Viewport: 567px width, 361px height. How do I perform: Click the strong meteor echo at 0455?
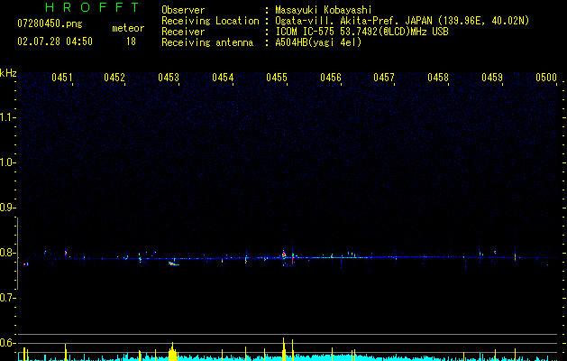(x=284, y=255)
